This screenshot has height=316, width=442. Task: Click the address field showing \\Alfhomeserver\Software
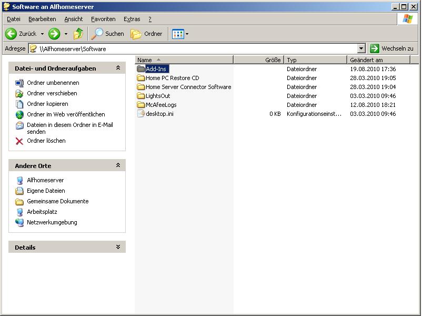[195, 48]
